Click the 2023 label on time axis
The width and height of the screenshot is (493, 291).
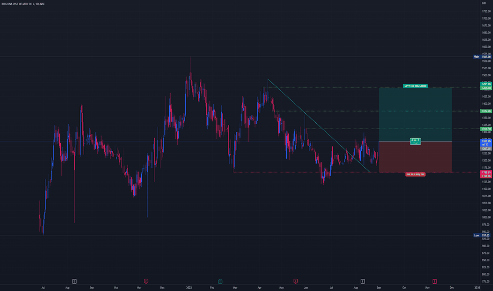pos(477,287)
